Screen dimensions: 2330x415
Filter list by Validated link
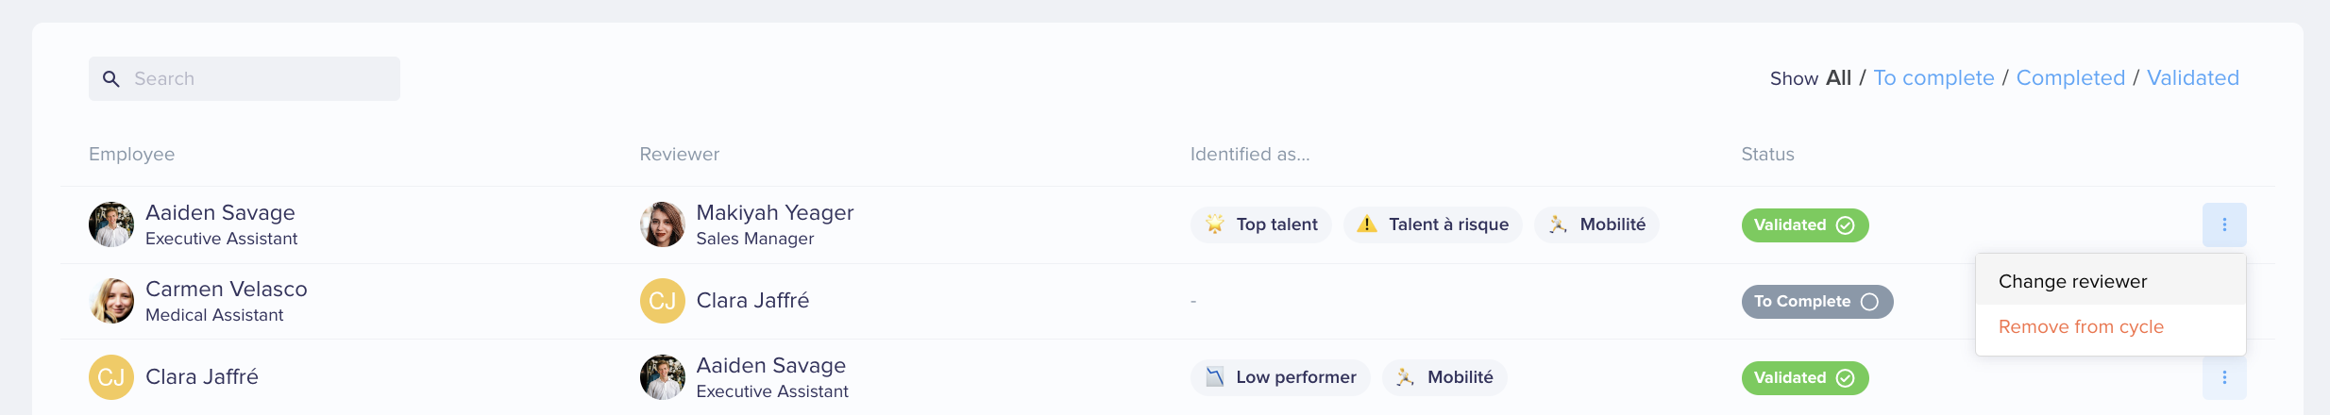tap(2192, 78)
